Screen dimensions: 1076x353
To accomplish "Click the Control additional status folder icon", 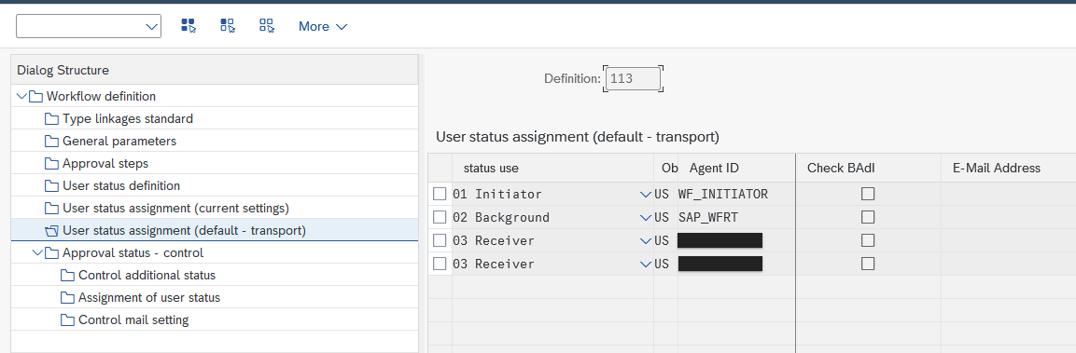I will click(x=67, y=276).
